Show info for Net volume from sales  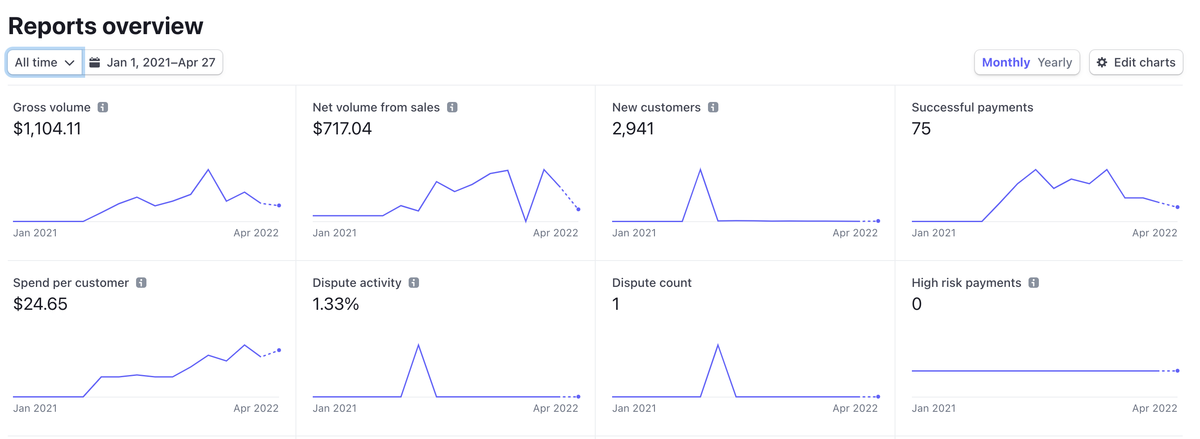tap(452, 107)
